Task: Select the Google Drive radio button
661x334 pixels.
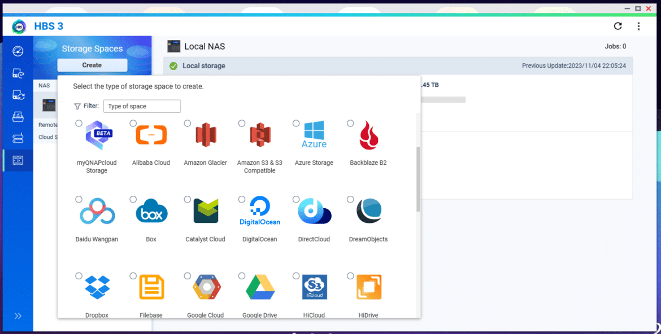Action: coord(242,276)
